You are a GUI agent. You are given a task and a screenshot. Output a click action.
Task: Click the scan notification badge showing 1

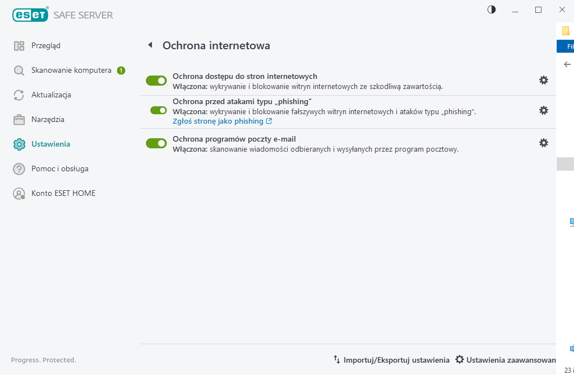(121, 70)
